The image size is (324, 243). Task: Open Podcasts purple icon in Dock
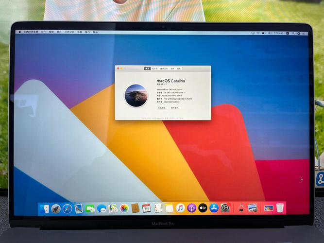click(191, 208)
